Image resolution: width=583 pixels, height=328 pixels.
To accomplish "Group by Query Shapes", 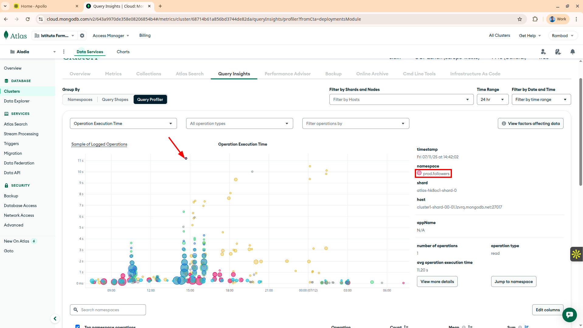I will point(115,99).
